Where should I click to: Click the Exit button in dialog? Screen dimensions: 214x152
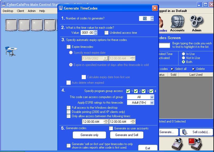point(148,148)
